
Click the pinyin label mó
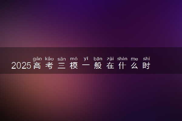click(74, 59)
